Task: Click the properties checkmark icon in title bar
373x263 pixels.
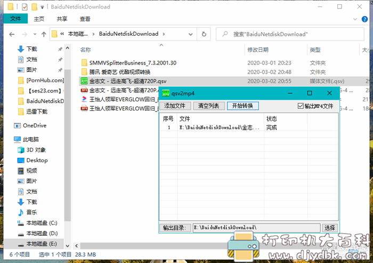Action: pos(25,7)
